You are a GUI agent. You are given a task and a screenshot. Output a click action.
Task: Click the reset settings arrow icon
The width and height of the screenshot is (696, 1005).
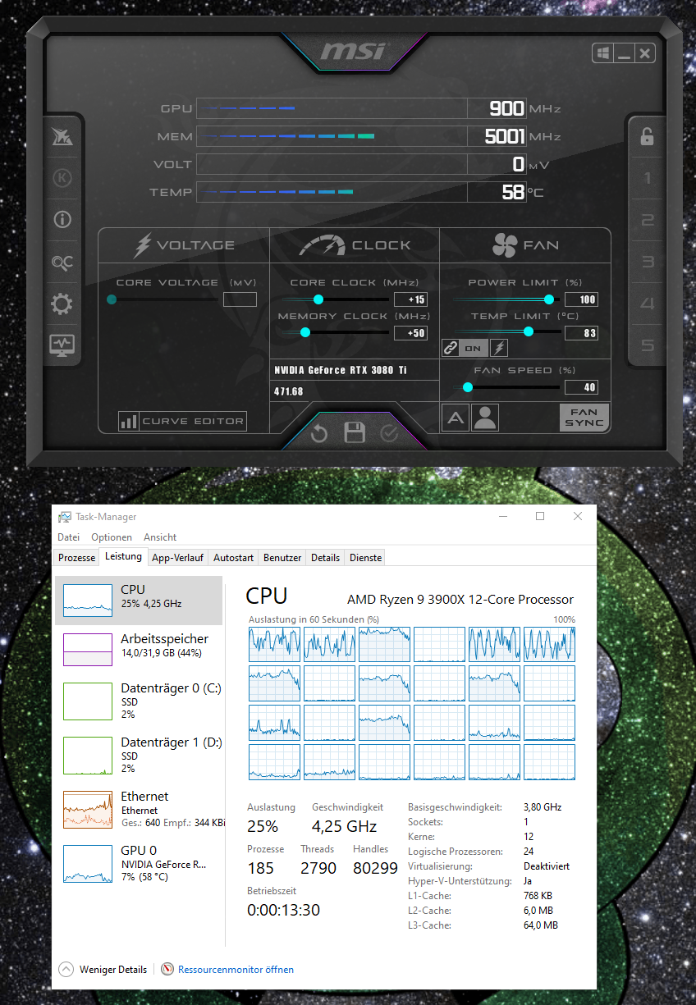pos(319,433)
